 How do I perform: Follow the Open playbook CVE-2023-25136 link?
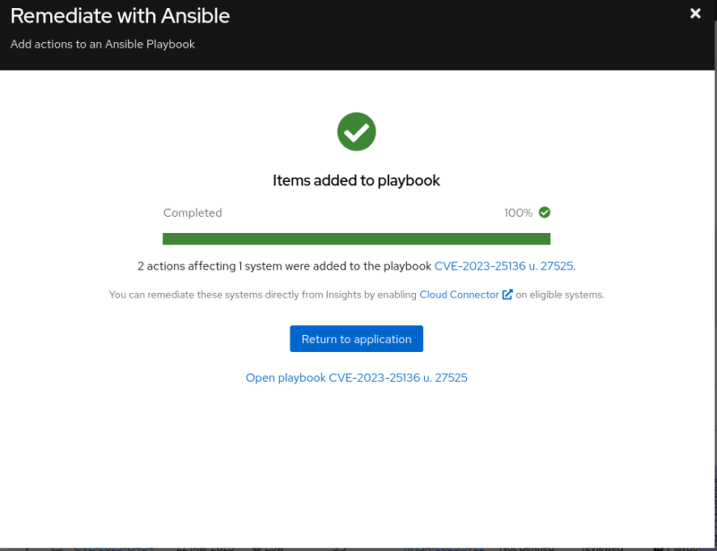pos(357,378)
